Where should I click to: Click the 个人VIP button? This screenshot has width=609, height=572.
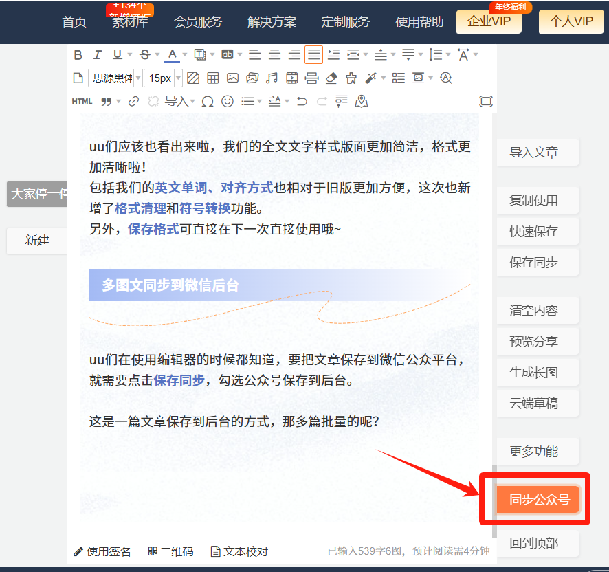point(571,21)
